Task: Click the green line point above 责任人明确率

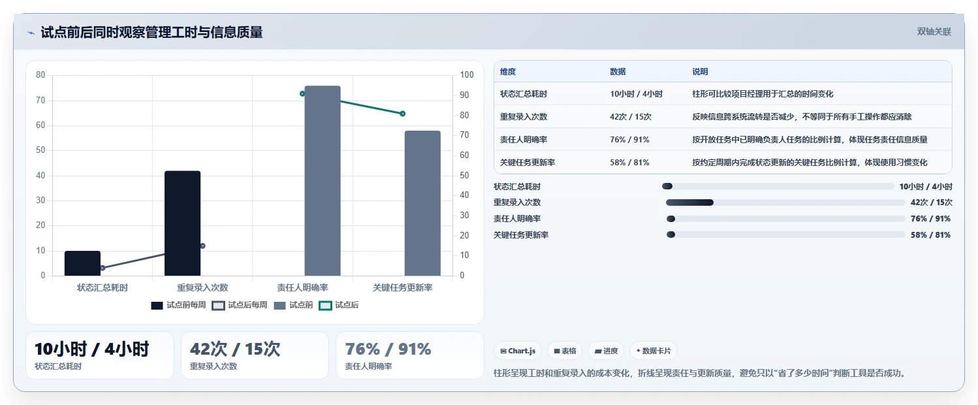Action: (x=302, y=93)
